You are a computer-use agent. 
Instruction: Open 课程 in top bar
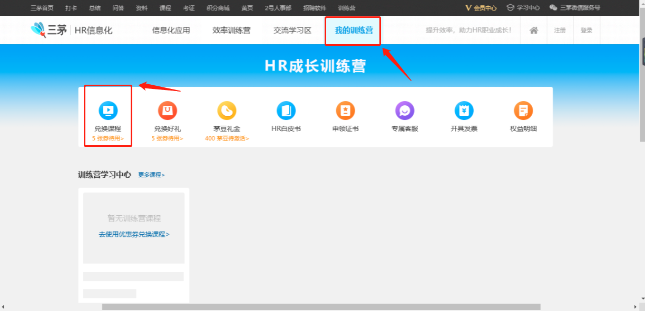[x=165, y=8]
